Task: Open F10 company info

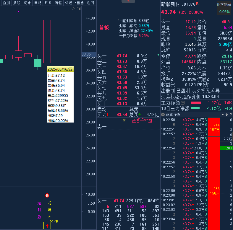Action: [48, 3]
